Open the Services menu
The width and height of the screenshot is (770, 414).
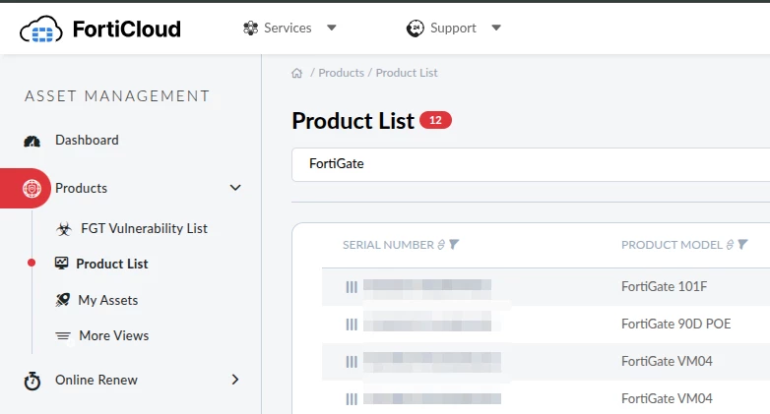(x=289, y=28)
